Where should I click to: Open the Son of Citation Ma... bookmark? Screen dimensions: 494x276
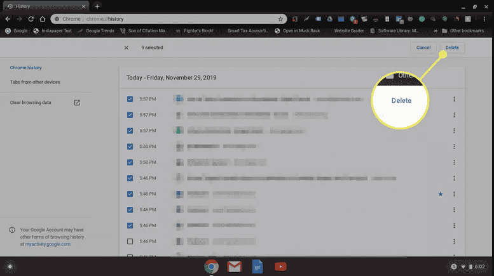pyautogui.click(x=144, y=31)
